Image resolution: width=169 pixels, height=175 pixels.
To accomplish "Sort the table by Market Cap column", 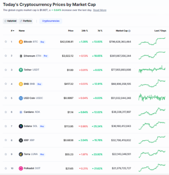I will (x=122, y=31).
